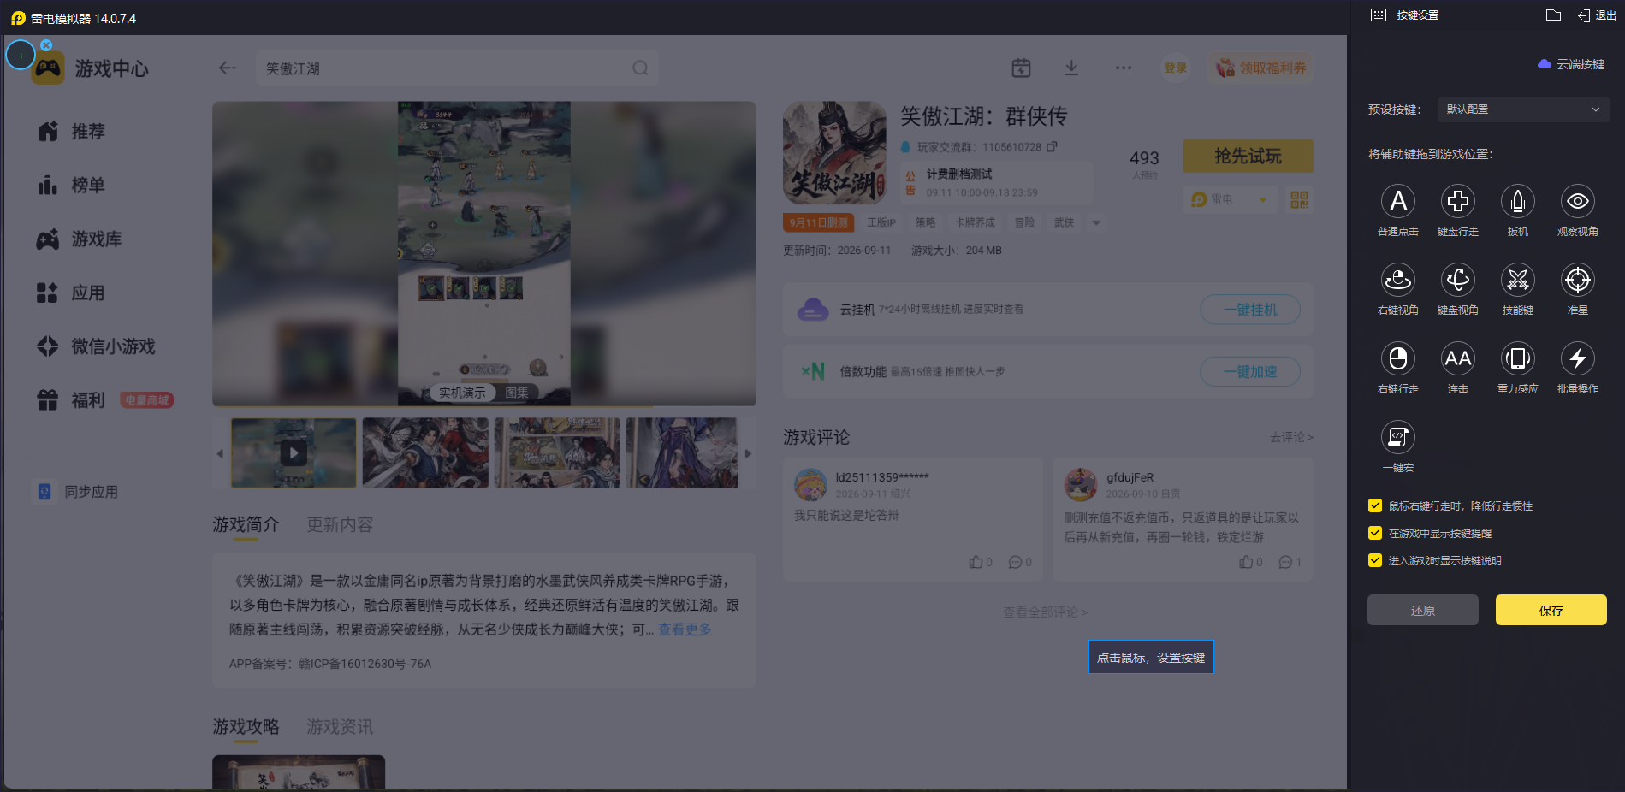Select the 重力感应 gravity sensor icon
The image size is (1625, 792).
(x=1517, y=358)
